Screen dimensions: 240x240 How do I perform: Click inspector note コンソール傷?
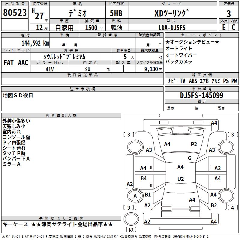(16, 137)
